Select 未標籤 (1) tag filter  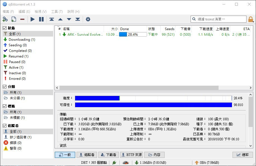click(28, 118)
